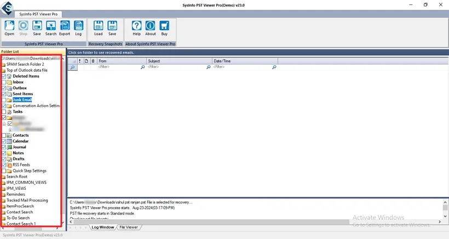The width and height of the screenshot is (449, 239).
Task: Click the Calendar folder icon
Action: tap(9, 141)
